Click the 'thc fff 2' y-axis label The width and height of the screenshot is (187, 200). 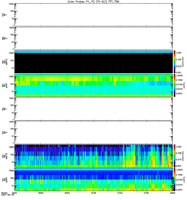4,132
